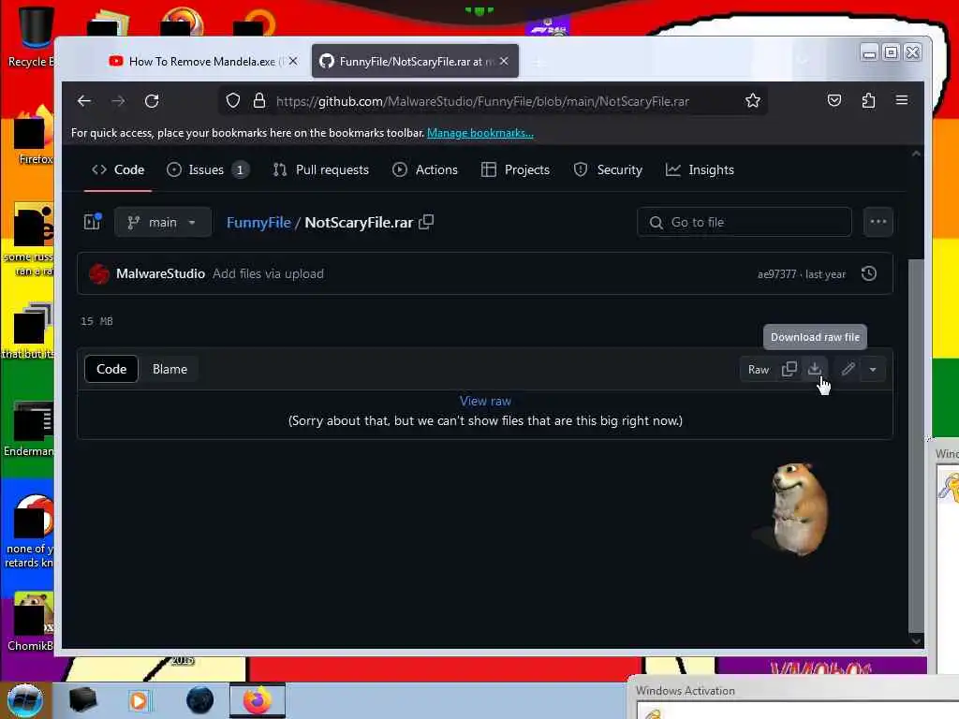Open the Issues tab
Image resolution: width=959 pixels, height=719 pixels.
coord(208,170)
